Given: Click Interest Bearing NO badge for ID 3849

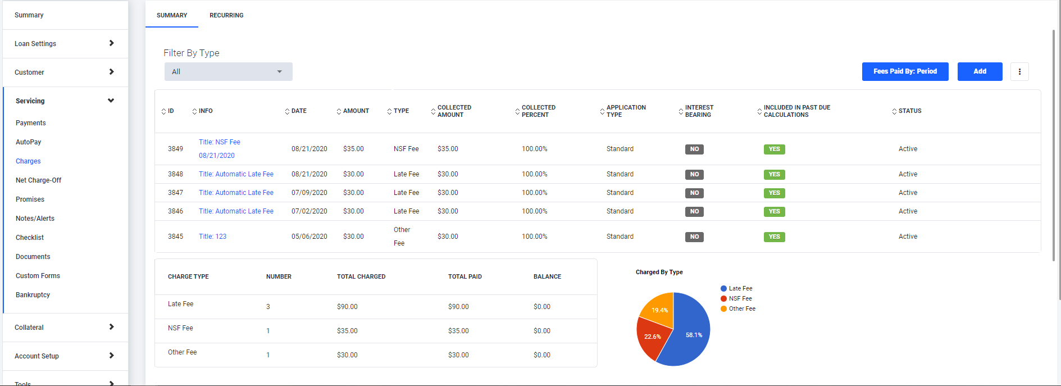Looking at the screenshot, I should [694, 149].
